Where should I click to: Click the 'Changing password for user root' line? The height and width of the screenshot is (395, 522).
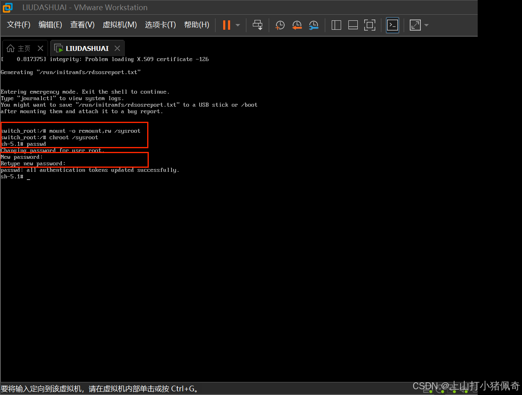click(x=53, y=151)
